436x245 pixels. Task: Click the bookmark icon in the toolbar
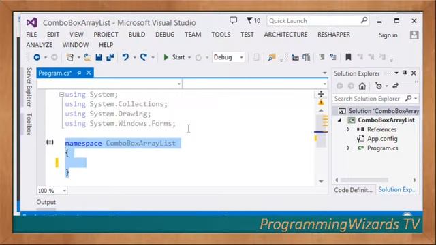[348, 57]
